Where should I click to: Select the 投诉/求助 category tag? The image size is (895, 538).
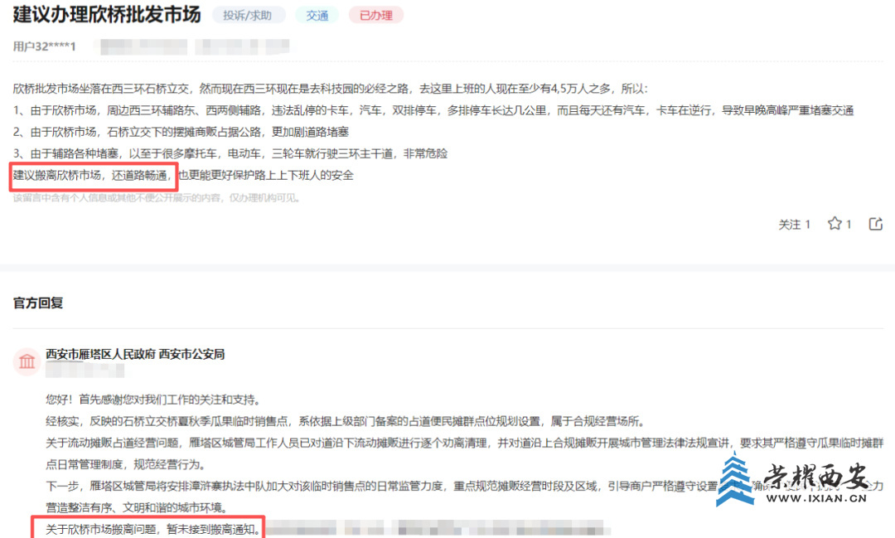pos(249,15)
